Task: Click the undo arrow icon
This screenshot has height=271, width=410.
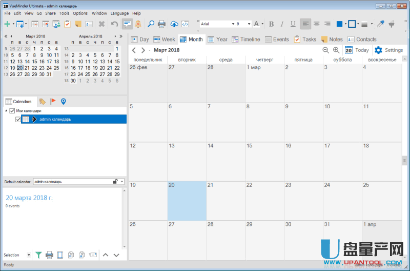Action: click(114, 24)
